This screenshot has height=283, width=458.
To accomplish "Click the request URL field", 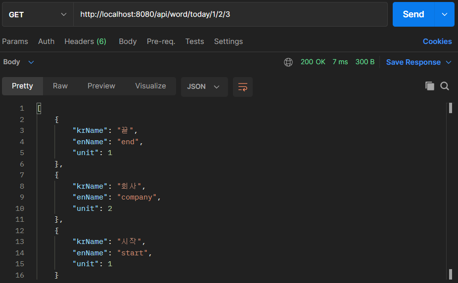I will [230, 14].
